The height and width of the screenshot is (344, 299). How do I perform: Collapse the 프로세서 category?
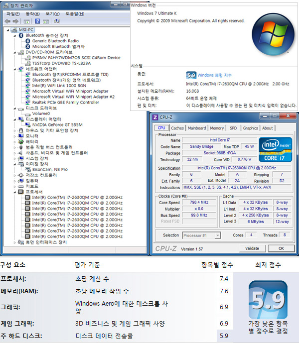15,192
